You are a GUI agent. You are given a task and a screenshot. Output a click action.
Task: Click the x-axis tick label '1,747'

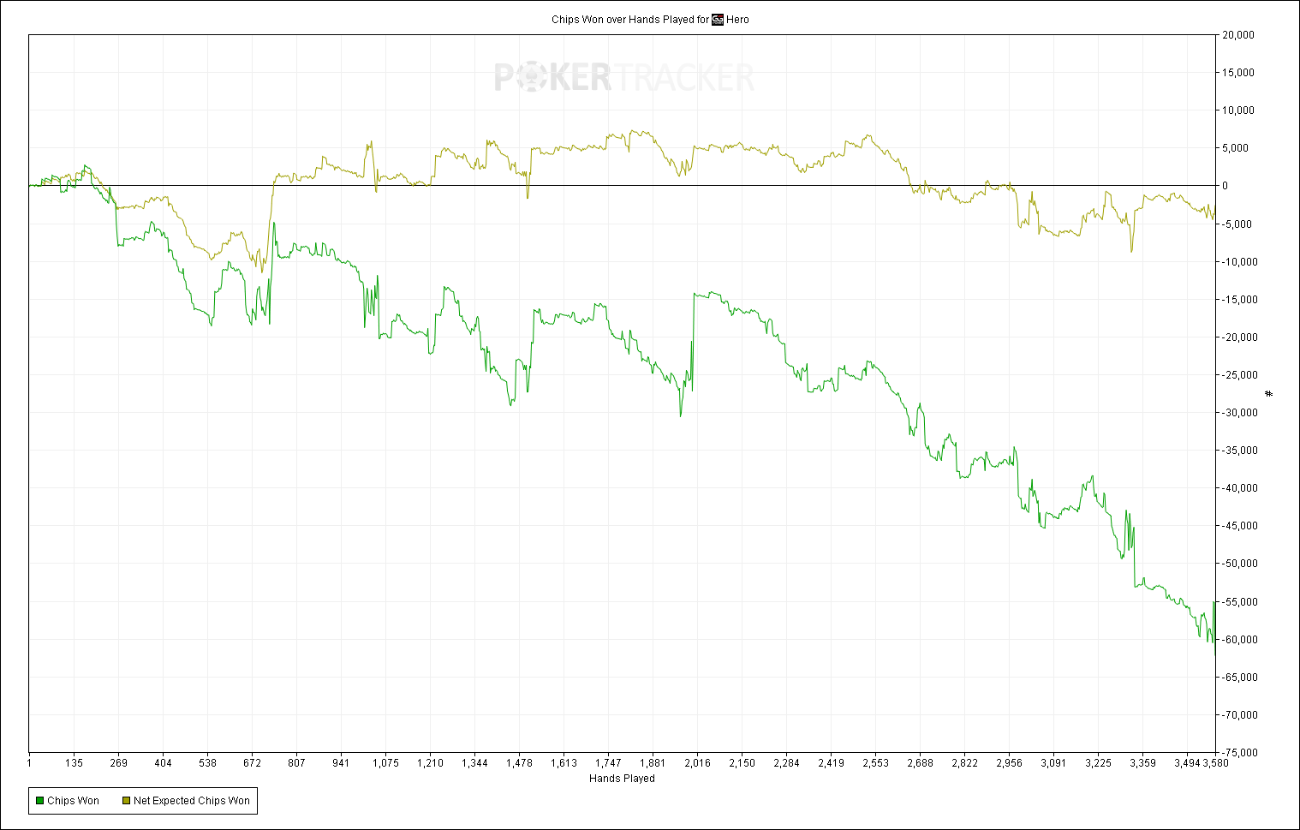[608, 763]
